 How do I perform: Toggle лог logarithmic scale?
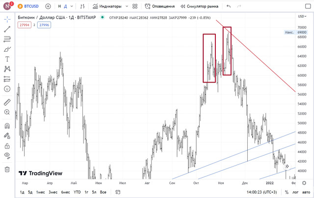[295, 192]
